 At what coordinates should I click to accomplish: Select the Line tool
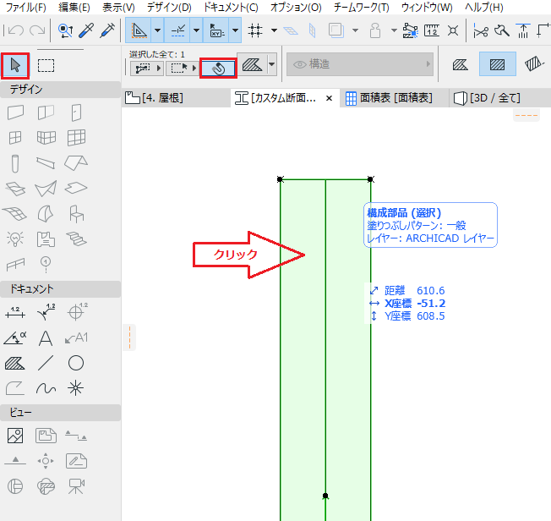click(46, 363)
